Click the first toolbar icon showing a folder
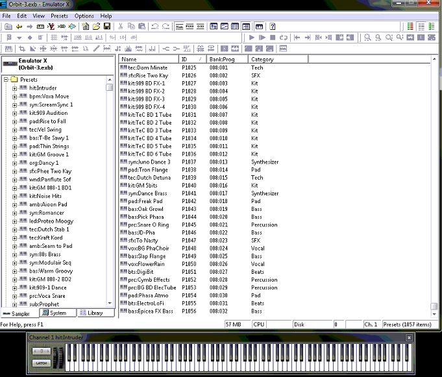The image size is (442, 377). tap(8, 27)
